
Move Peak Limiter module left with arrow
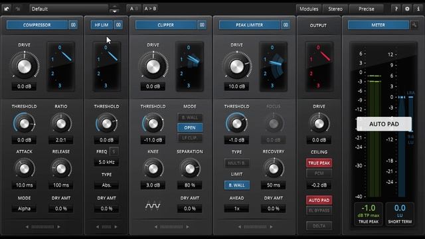click(240, 226)
